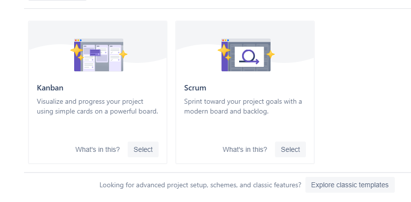
Task: Click the Kanban card heading
Action: coord(50,87)
